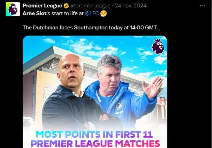Screen dimensions: 212x148
Task: Click the relieved face emoji
Action: pyautogui.click(x=104, y=13)
